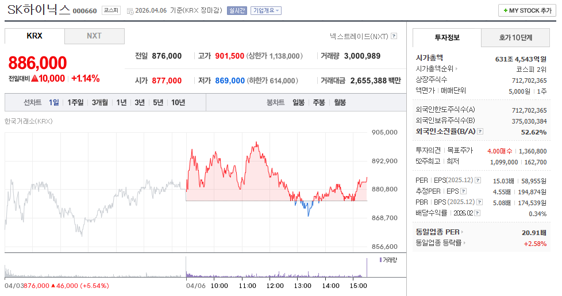Screen dimensions: 562x296
Task: Click 거래량 legend marker in volume chart
Action: (380, 260)
